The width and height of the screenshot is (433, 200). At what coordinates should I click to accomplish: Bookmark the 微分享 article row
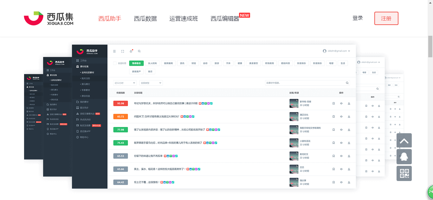pyautogui.click(x=333, y=182)
